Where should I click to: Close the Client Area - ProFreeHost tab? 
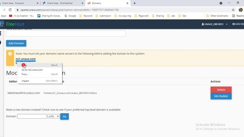click(x=82, y=3)
